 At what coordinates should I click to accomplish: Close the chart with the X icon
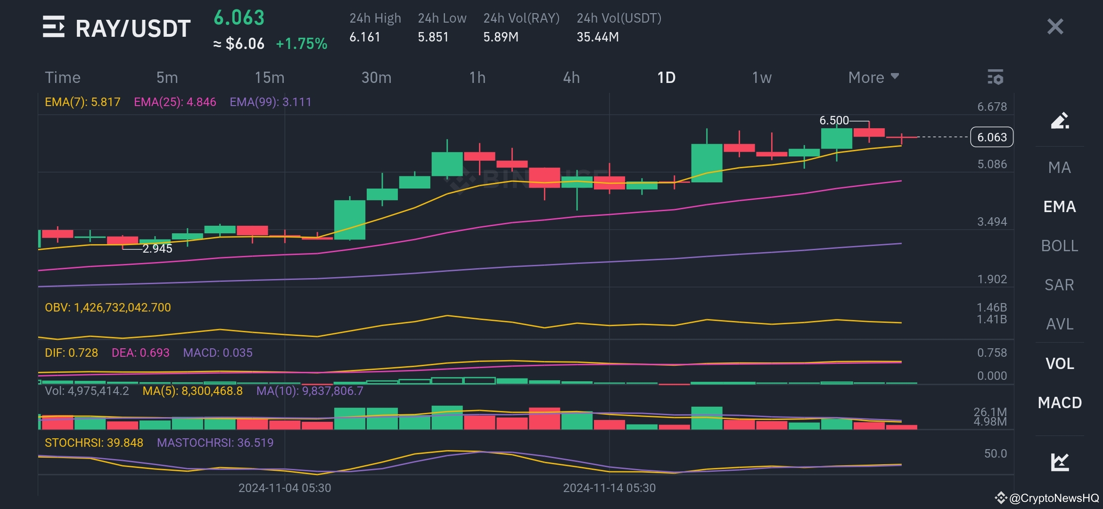coord(1054,28)
